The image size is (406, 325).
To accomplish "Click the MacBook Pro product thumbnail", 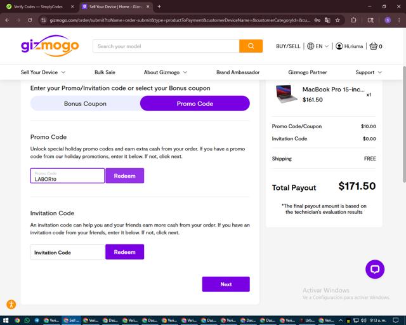I will (x=286, y=94).
